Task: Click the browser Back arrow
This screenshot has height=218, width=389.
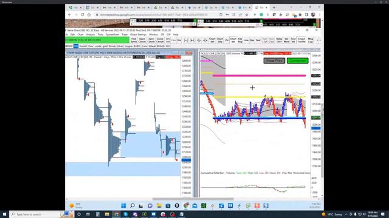Action: pyautogui.click(x=70, y=15)
